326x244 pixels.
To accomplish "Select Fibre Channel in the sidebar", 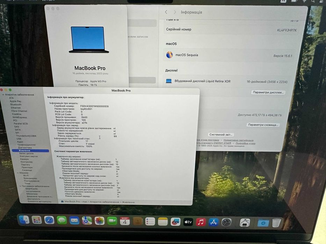I will coord(19,111).
